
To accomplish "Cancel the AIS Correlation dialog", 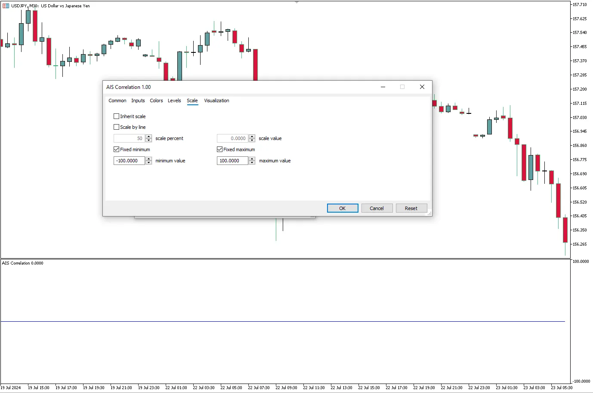I will point(377,208).
